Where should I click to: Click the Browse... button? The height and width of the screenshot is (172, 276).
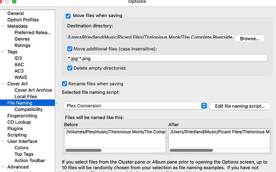tap(250, 38)
